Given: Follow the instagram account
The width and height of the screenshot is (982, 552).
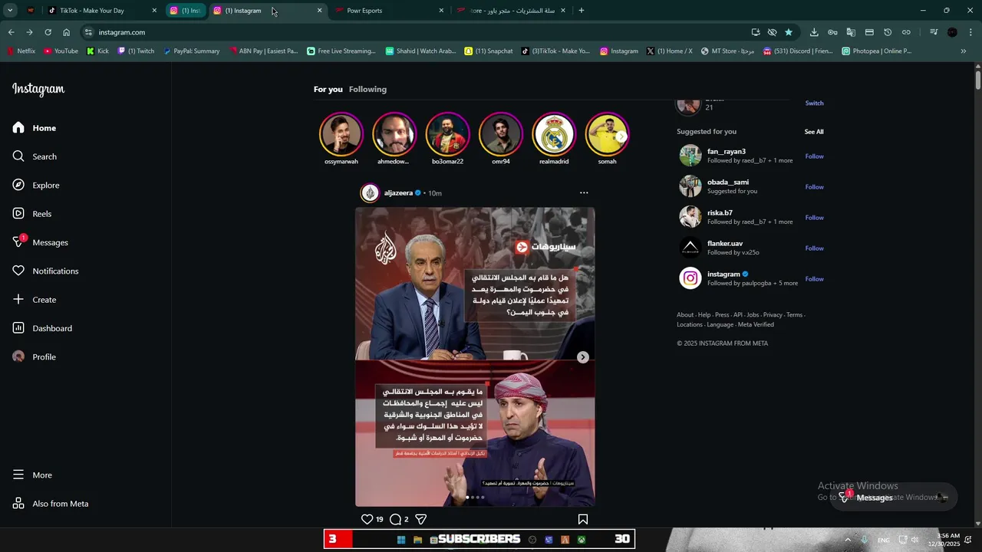Looking at the screenshot, I should 814,279.
